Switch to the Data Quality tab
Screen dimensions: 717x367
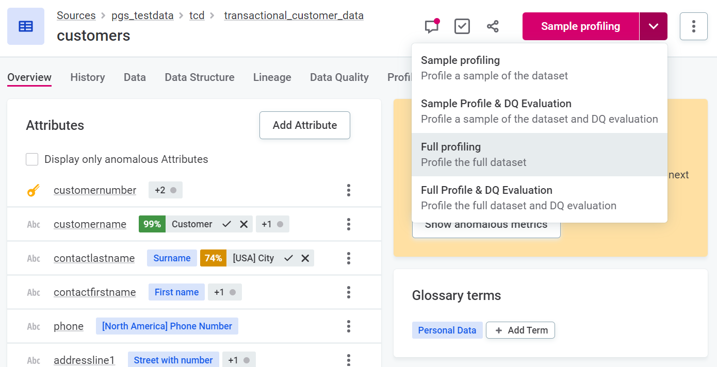coord(339,77)
